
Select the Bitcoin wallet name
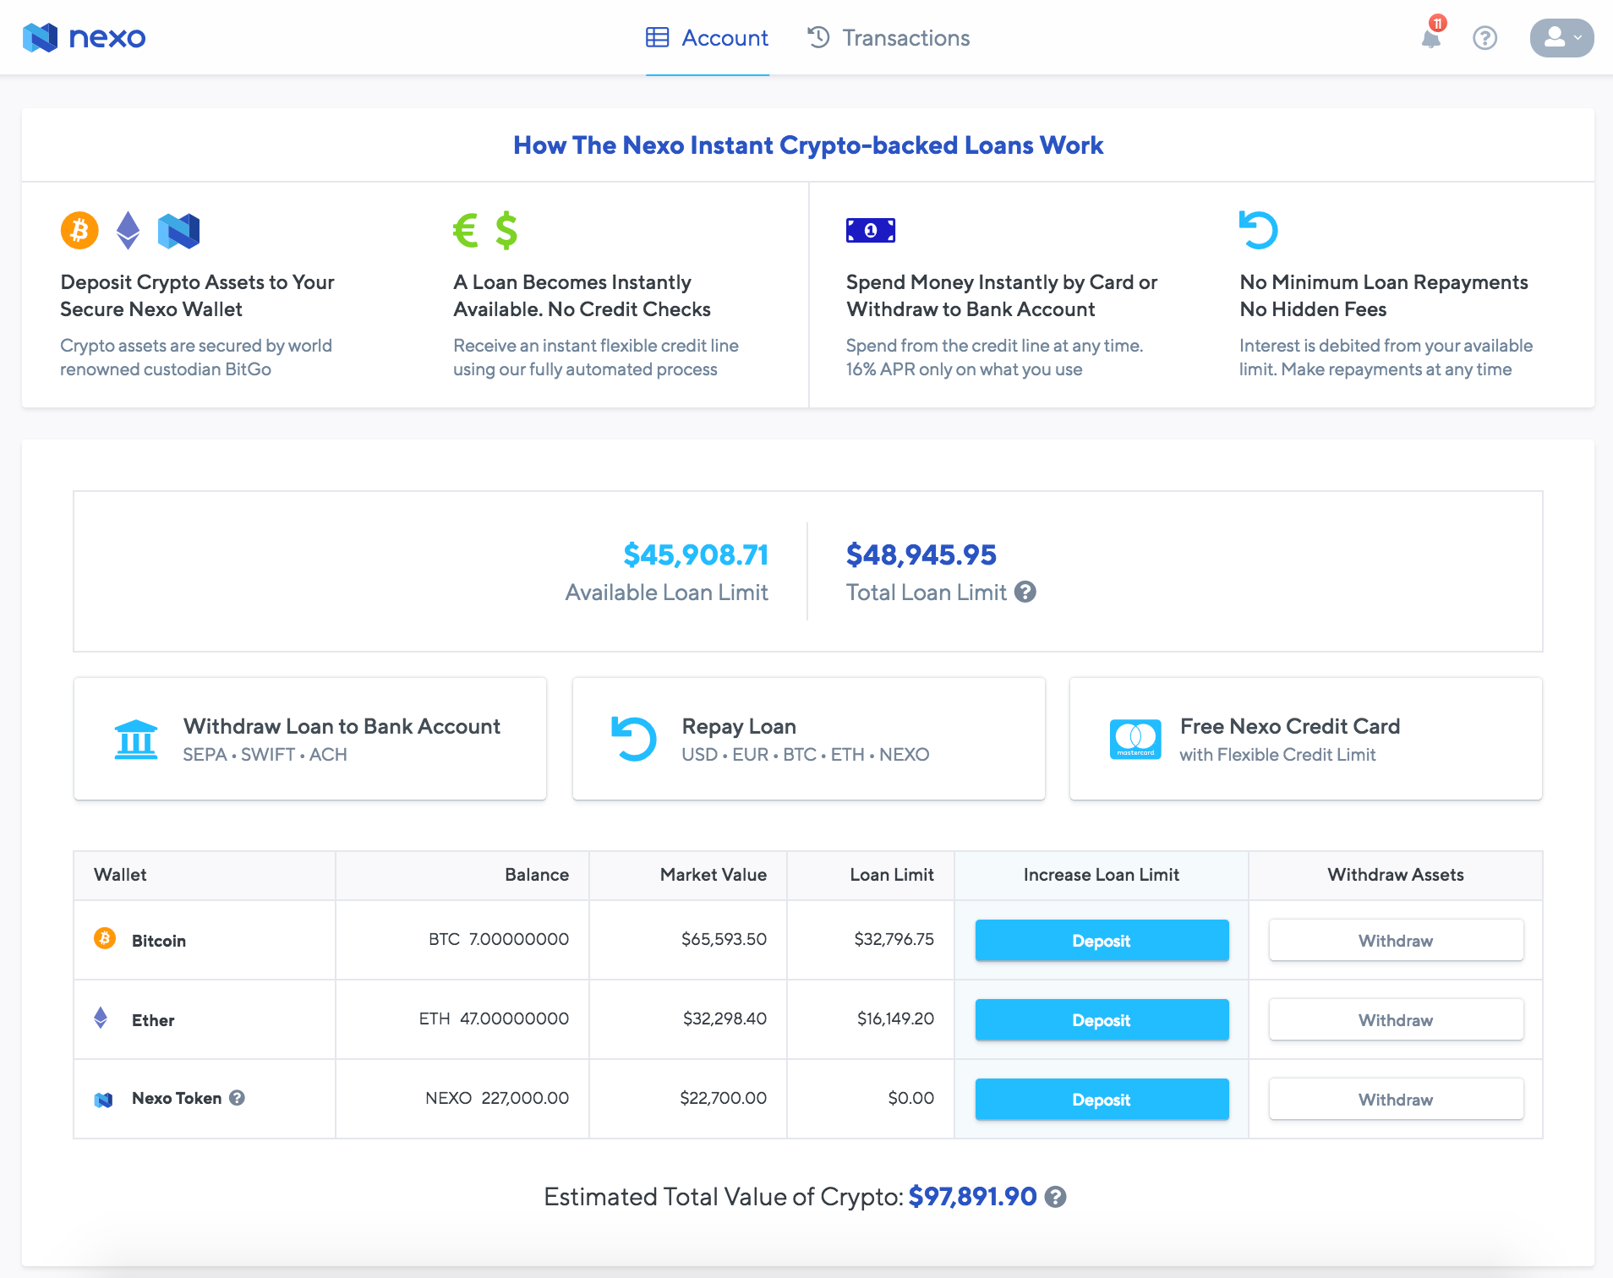pos(159,941)
